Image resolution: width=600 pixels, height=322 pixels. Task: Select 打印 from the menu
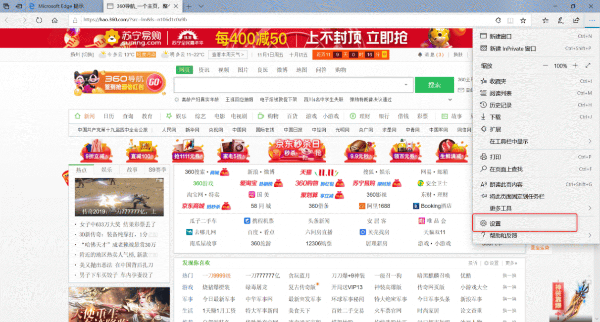click(537, 157)
